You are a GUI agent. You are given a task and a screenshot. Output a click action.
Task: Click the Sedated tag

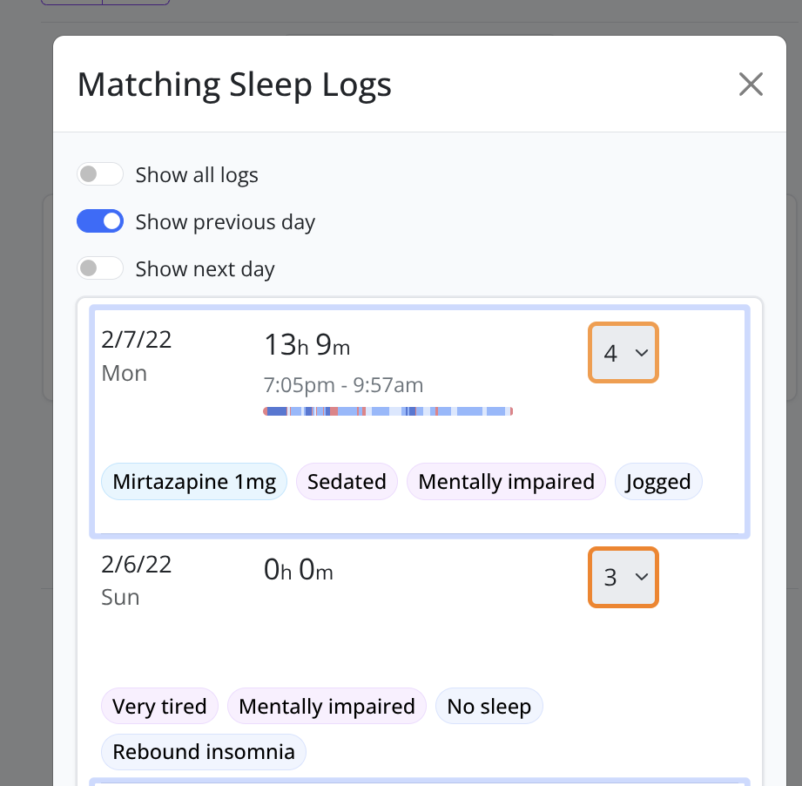(347, 482)
